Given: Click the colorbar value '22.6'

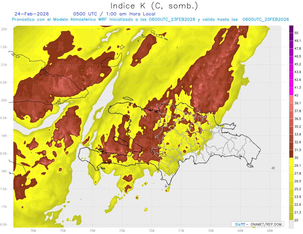Looking at the screenshot, I should [298, 205].
